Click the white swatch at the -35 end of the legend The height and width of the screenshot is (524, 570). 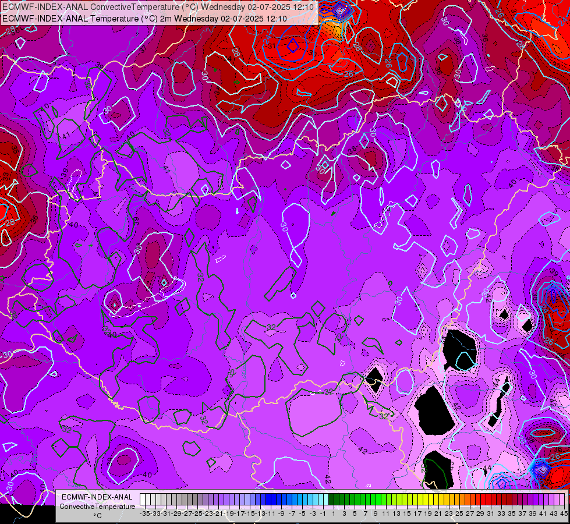pos(143,499)
